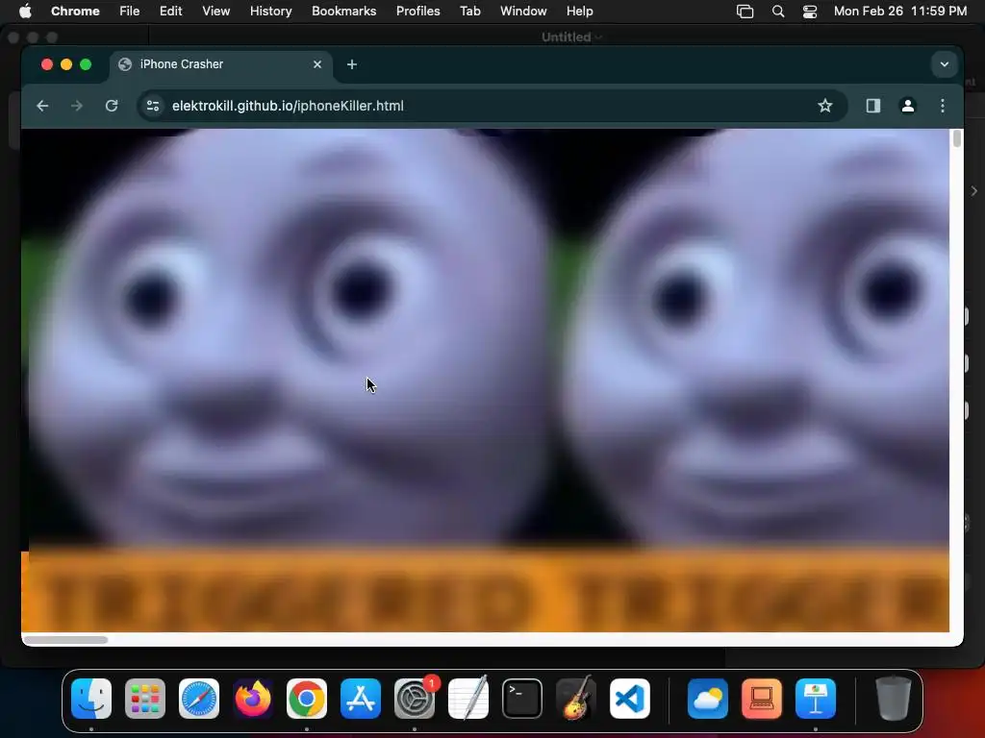This screenshot has height=738, width=985.
Task: Open Launchpad from the Dock
Action: coord(145,699)
